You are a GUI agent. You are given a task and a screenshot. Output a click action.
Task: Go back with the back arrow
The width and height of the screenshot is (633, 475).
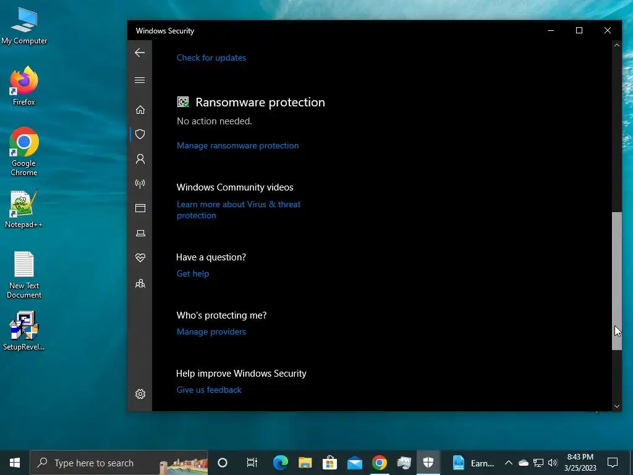140,53
